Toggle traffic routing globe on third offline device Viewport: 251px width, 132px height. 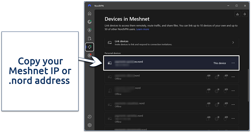pyautogui.click(x=217, y=105)
